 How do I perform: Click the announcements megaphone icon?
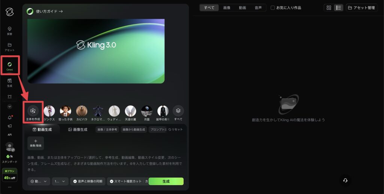[10, 126]
